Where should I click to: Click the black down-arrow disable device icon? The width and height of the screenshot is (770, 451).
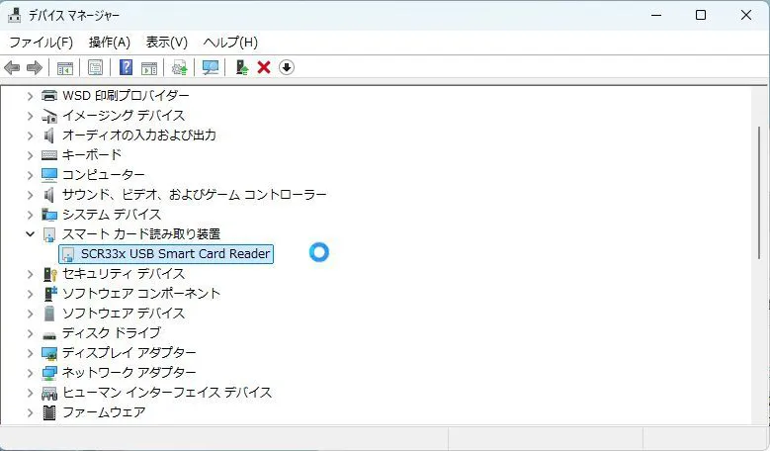pyautogui.click(x=287, y=67)
